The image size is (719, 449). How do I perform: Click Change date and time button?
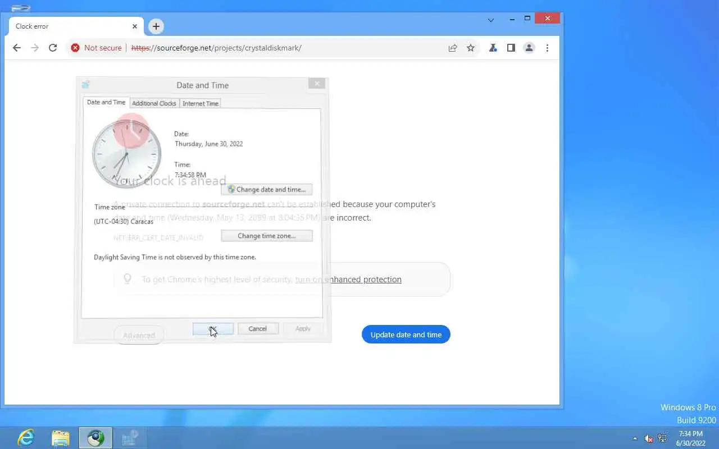pyautogui.click(x=267, y=190)
